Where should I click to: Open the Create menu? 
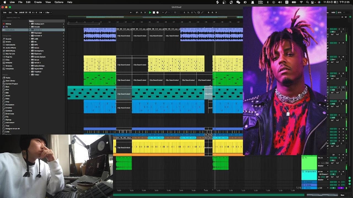point(38,2)
